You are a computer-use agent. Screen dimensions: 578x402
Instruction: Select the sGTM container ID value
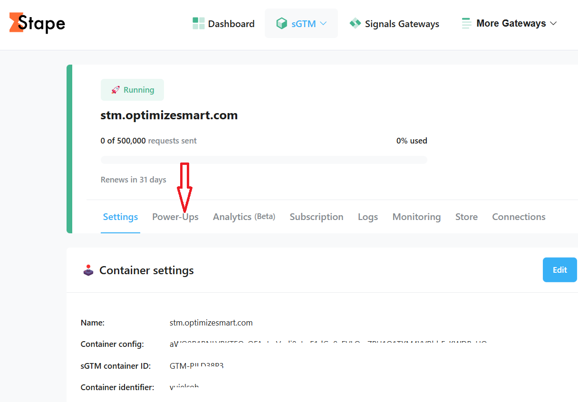[197, 366]
